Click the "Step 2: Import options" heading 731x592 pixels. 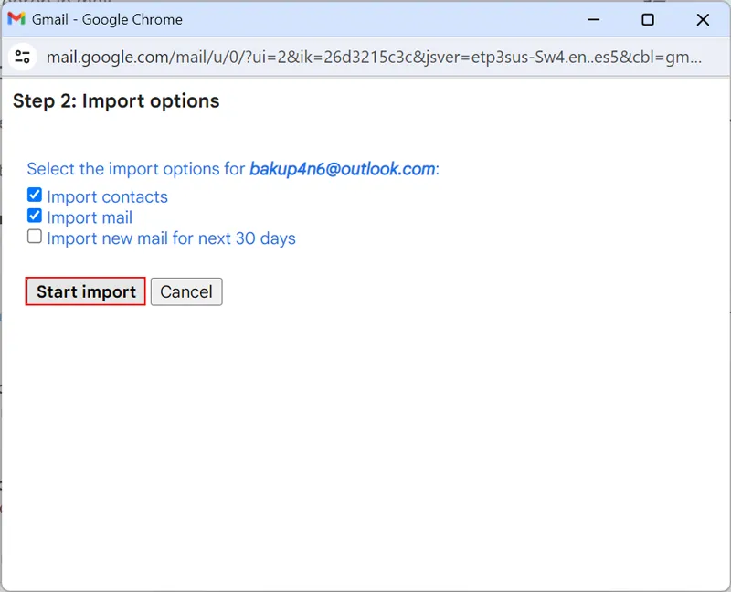point(116,100)
